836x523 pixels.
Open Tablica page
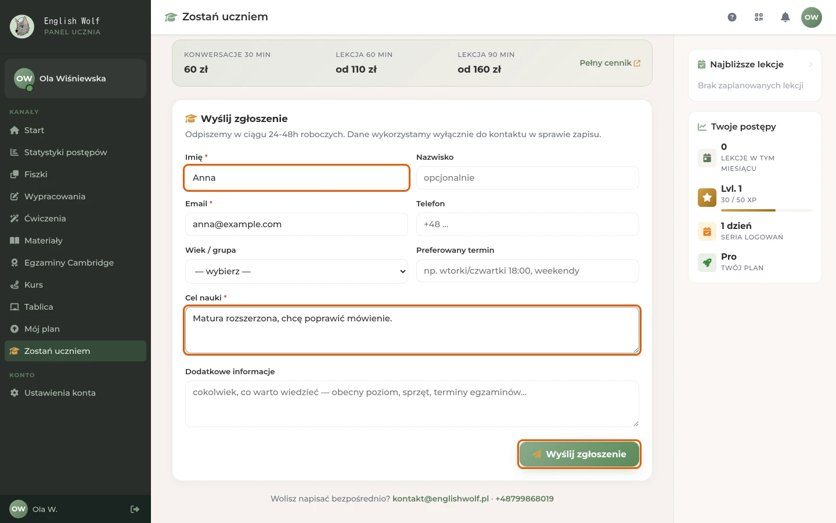point(75,307)
